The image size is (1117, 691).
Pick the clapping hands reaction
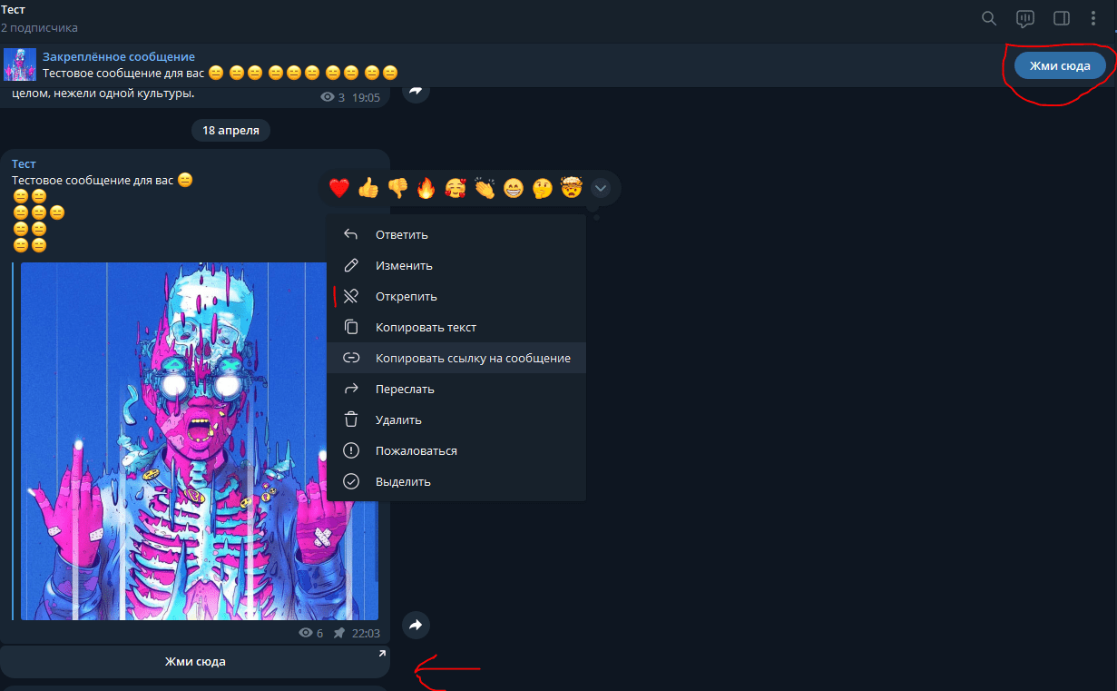[485, 188]
